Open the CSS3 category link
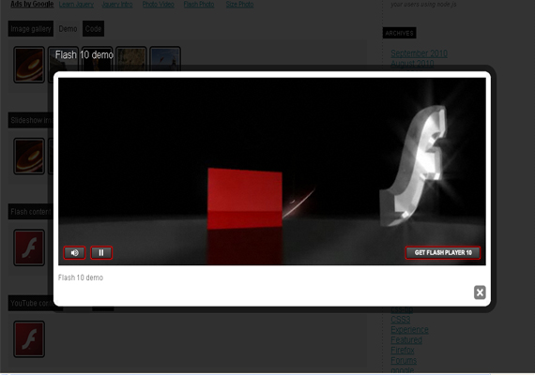 click(x=401, y=320)
